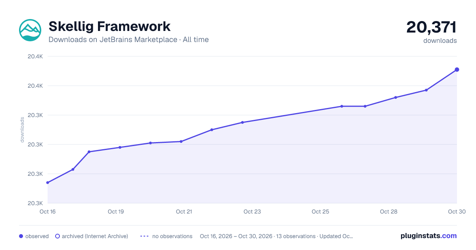
Task: Click the data point above Oct 23 label
Action: [242, 122]
